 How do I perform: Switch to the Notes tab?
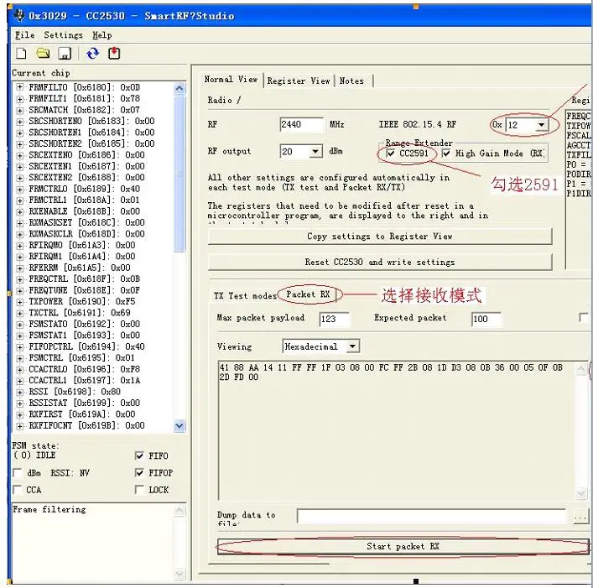coord(351,81)
